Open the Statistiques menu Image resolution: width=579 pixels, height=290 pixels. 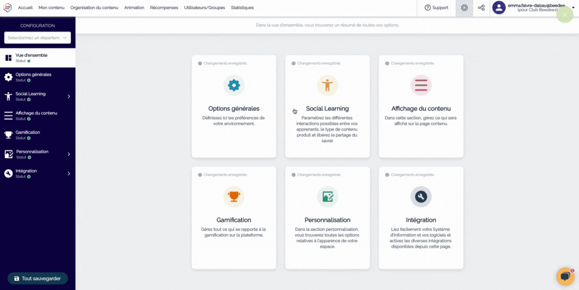click(242, 8)
